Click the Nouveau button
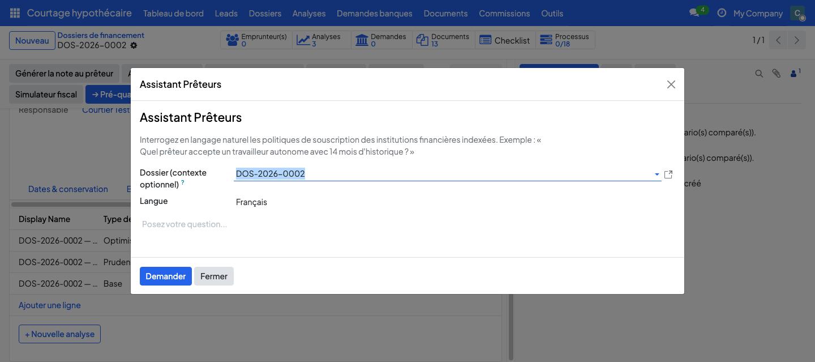Screen dimensions: 815x362 coord(32,41)
